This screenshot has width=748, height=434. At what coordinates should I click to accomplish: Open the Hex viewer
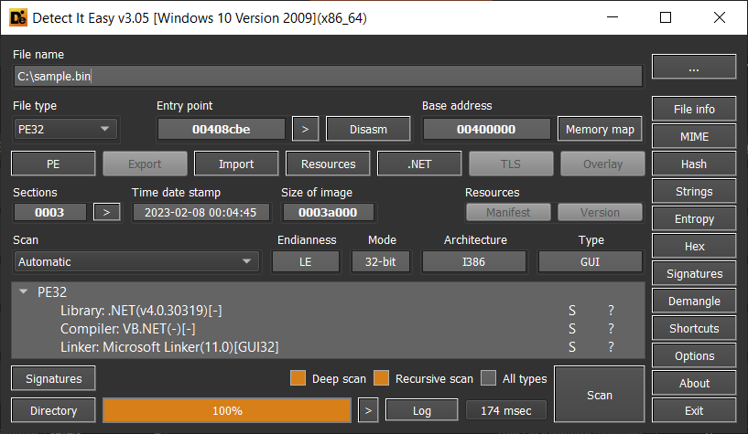[694, 247]
